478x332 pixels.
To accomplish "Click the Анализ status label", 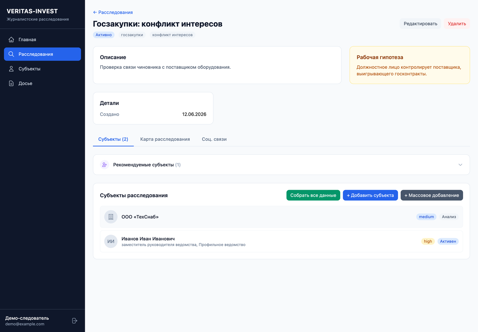I will pos(449,217).
